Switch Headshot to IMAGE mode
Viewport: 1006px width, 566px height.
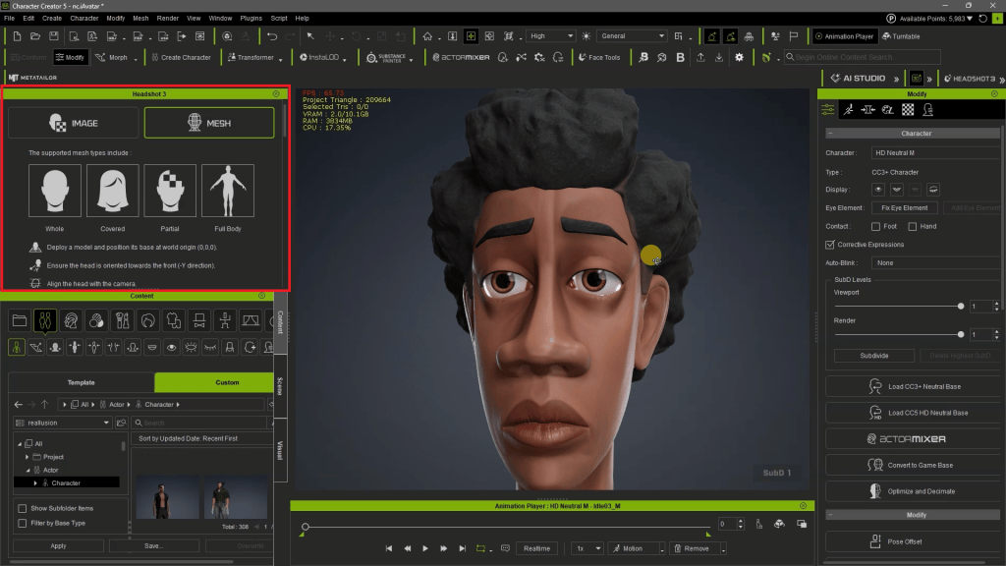tap(73, 123)
